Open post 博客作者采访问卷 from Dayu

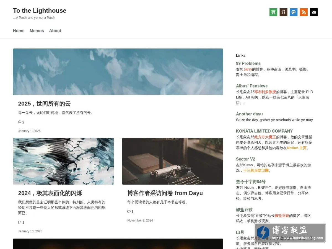coord(165,193)
